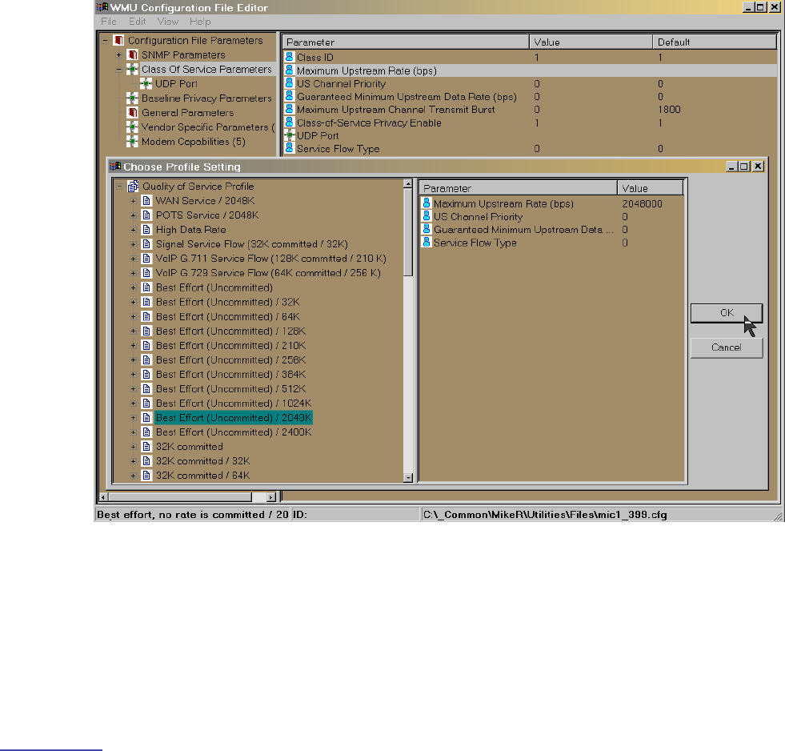The image size is (785, 751).
Task: Click the High Data Rate document icon
Action: click(x=146, y=230)
